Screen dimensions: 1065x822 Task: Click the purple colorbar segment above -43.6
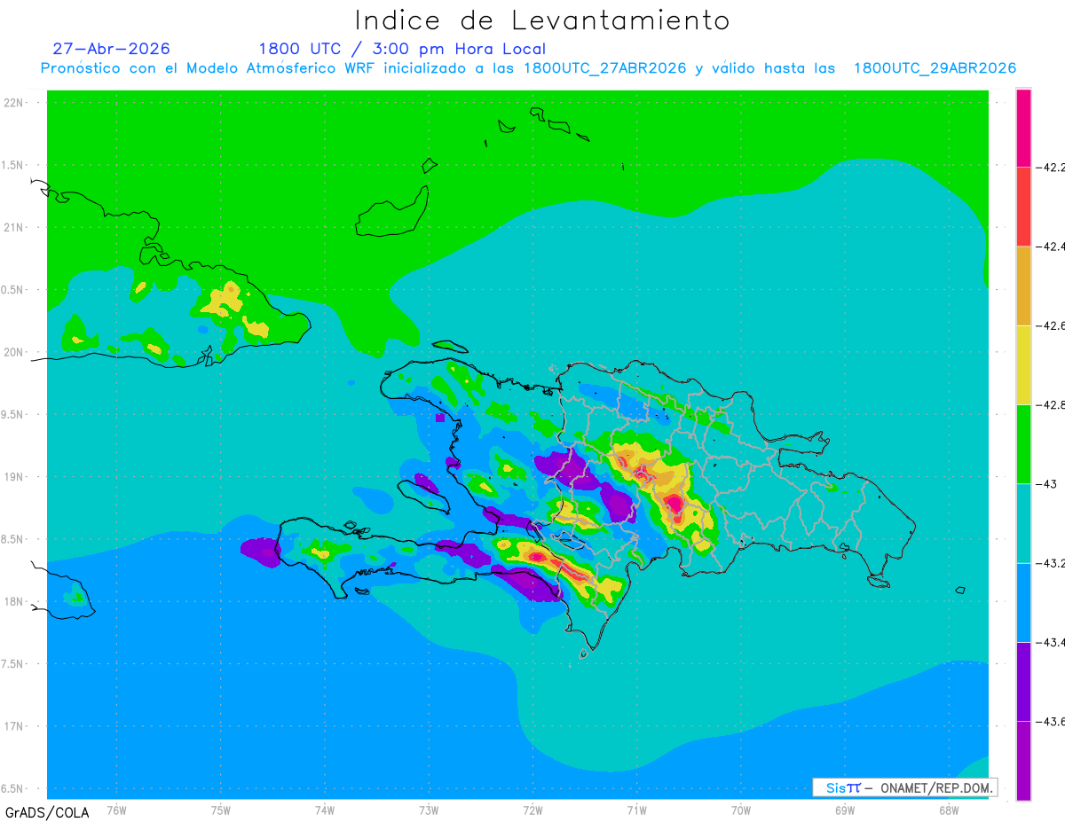(1023, 681)
